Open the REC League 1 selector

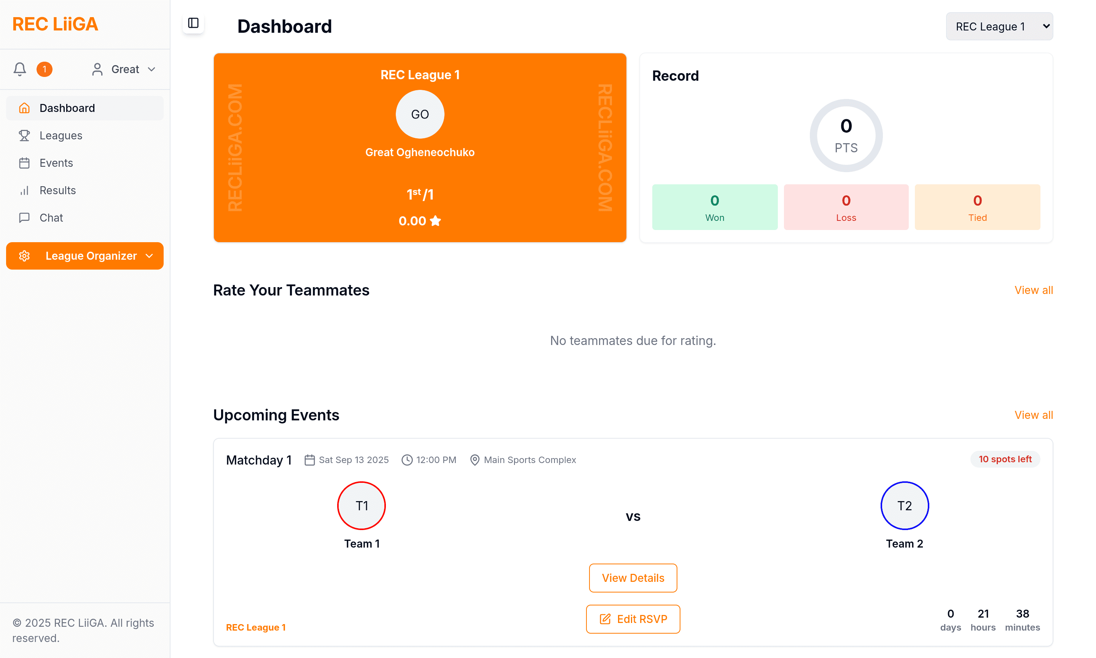[x=999, y=27]
